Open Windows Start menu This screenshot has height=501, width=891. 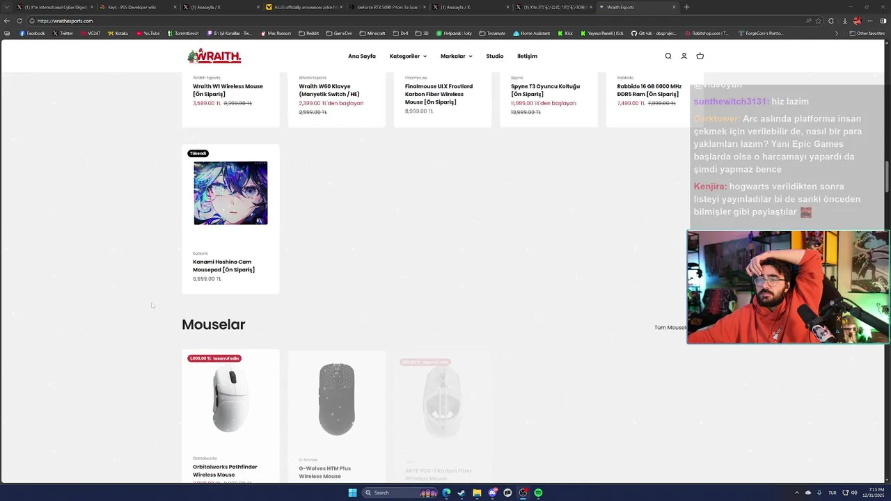352,493
